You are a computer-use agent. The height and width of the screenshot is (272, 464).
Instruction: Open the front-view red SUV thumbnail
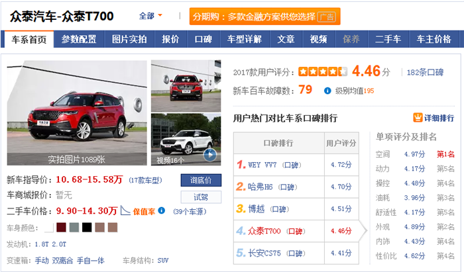pos(186,86)
